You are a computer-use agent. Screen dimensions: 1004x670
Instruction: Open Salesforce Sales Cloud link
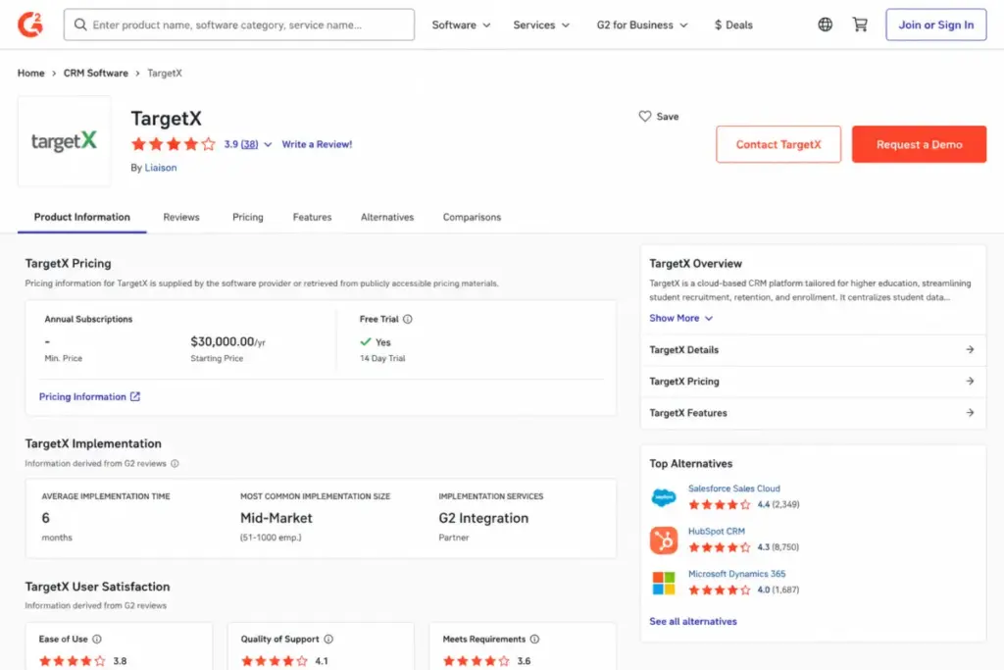733,489
